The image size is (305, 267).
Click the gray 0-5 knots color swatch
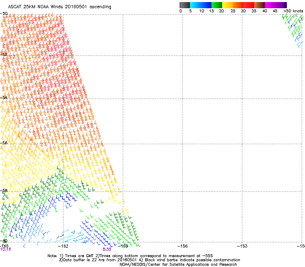pos(185,5)
